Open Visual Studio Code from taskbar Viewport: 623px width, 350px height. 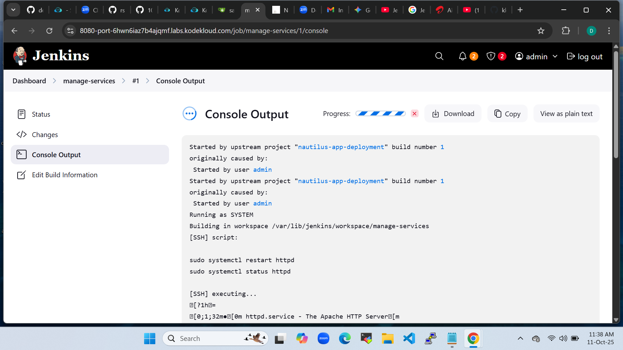click(409, 339)
